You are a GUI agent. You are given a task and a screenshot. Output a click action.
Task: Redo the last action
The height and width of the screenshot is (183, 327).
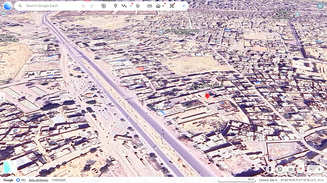[x=92, y=6]
